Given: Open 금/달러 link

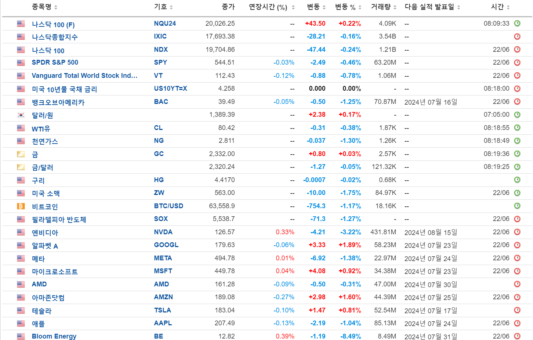Looking at the screenshot, I should tap(43, 167).
